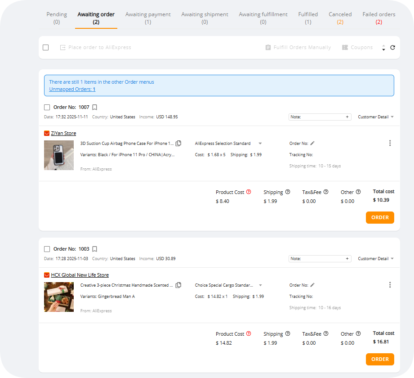Open the Unmapped Orders: 1 link
This screenshot has width=414, height=378.
(x=72, y=89)
